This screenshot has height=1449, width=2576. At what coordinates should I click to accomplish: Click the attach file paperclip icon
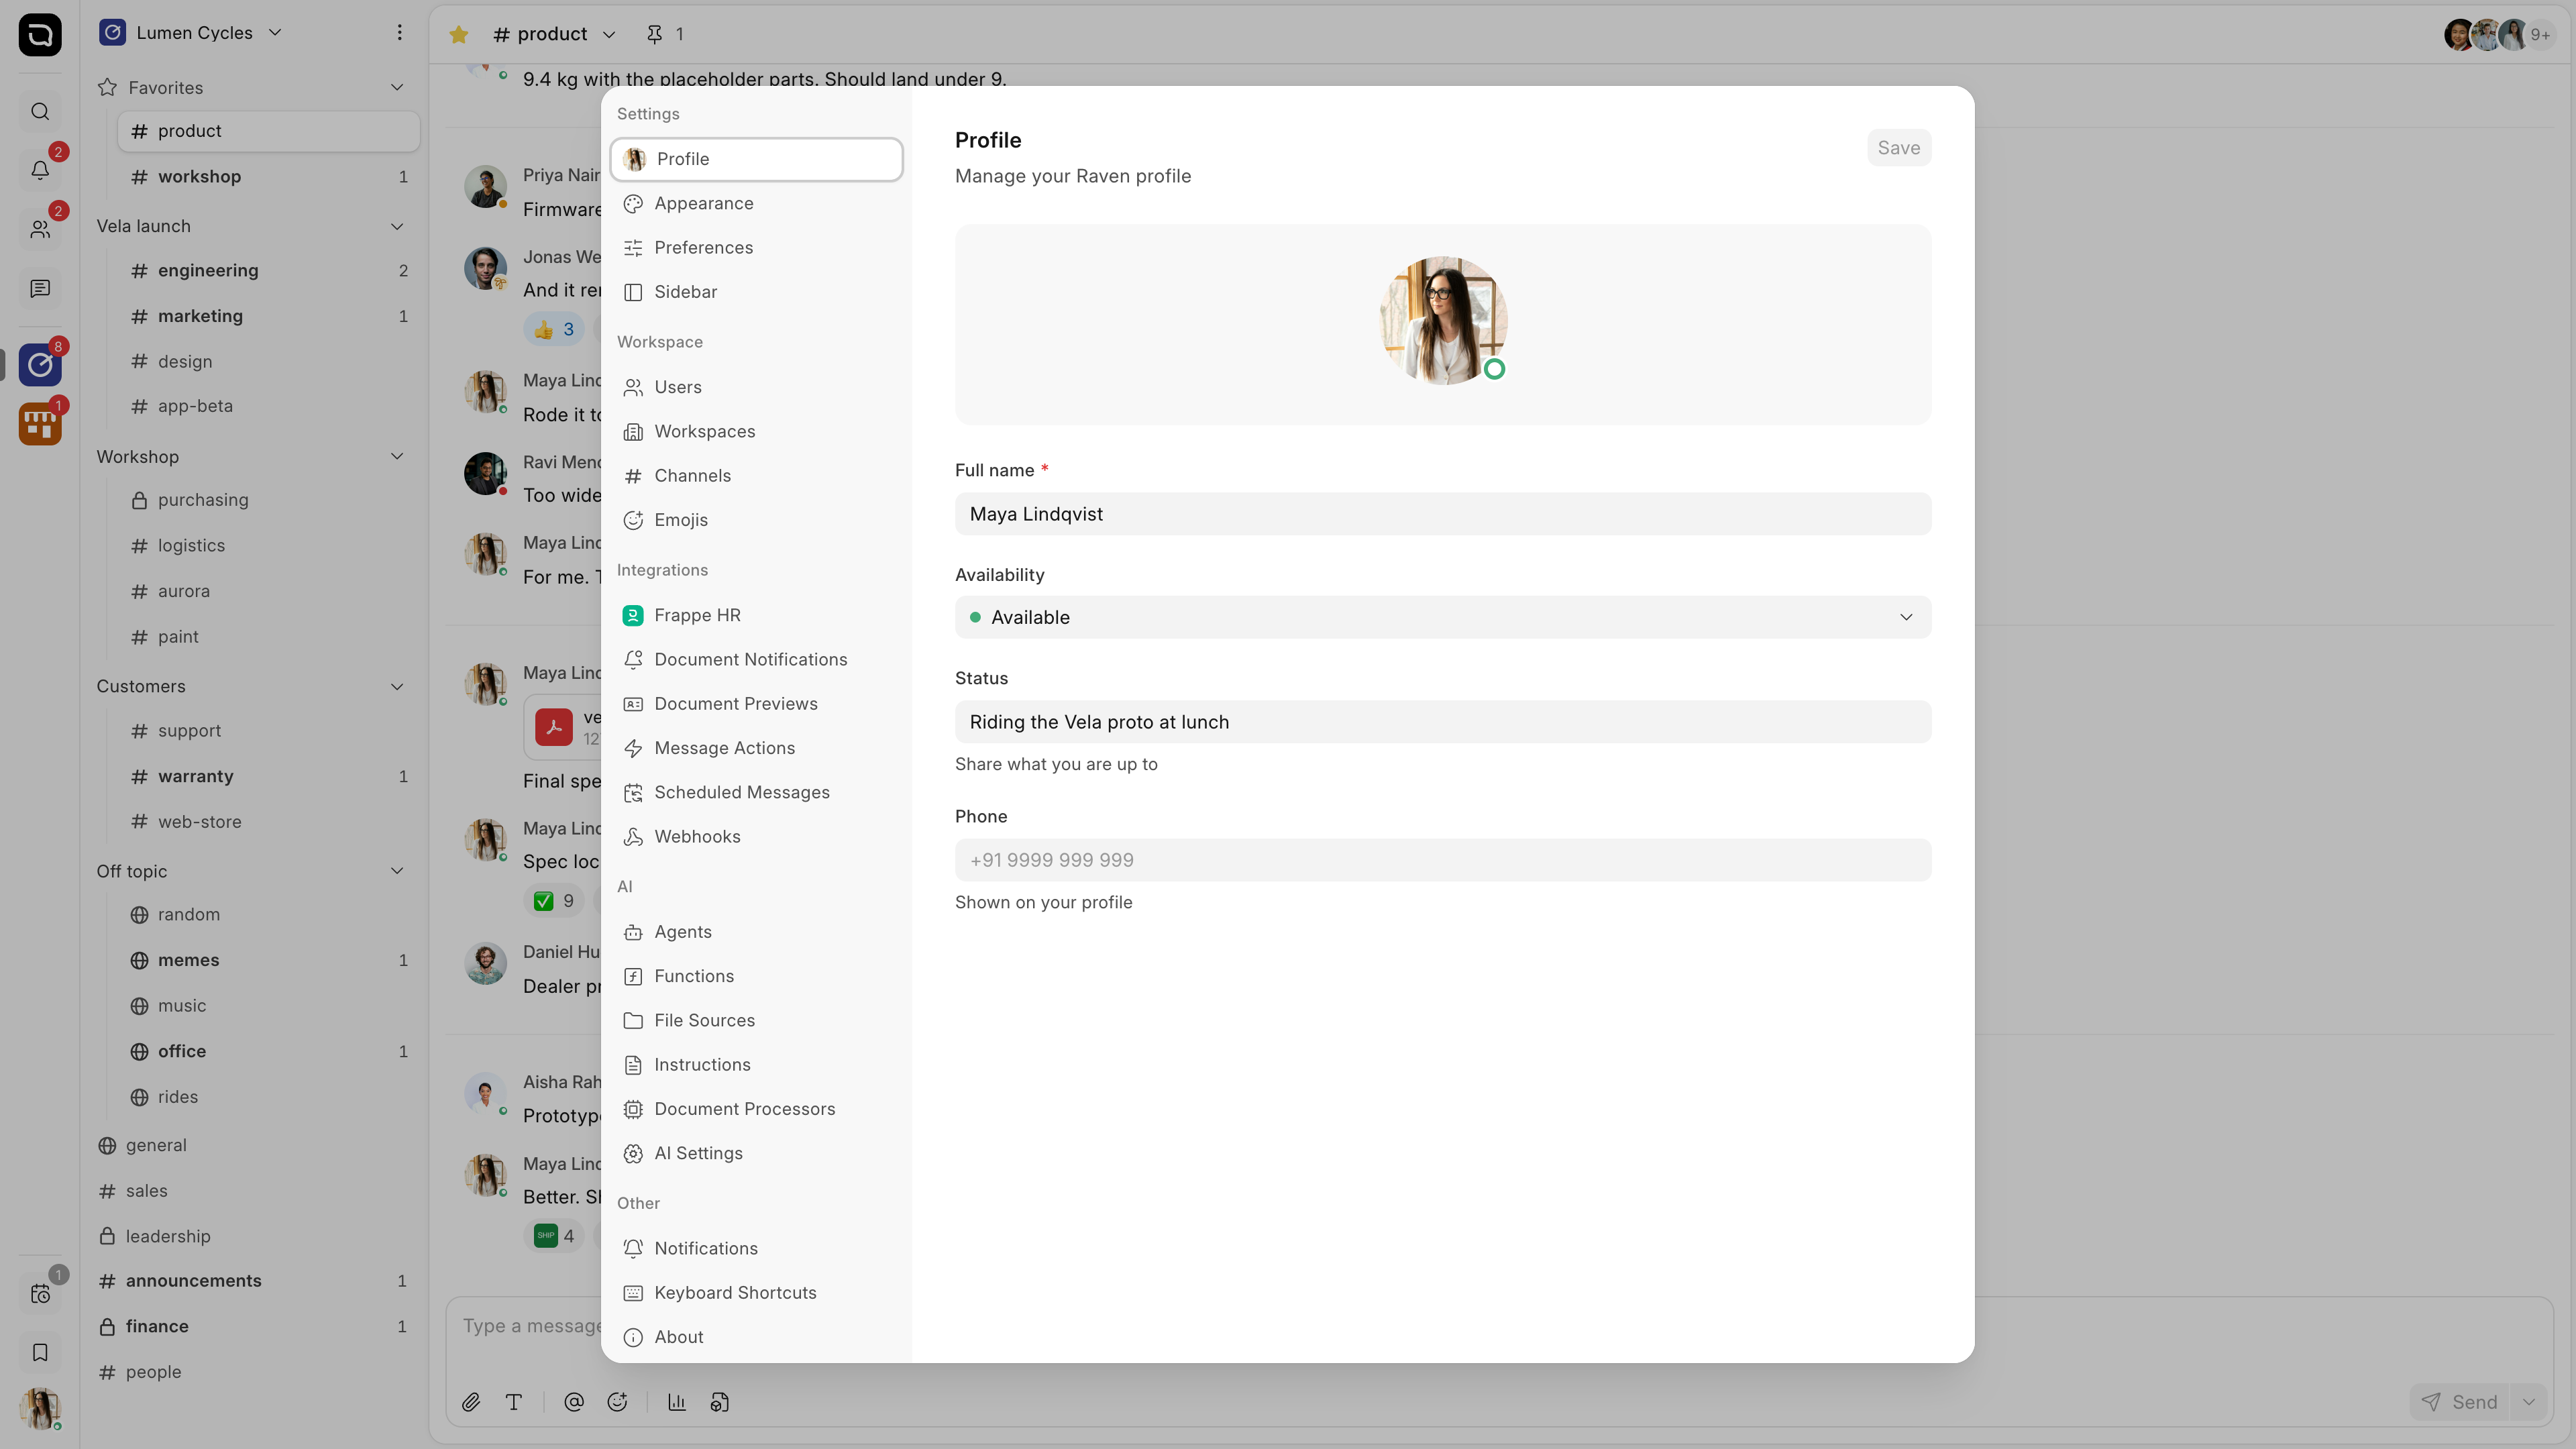pyautogui.click(x=471, y=1402)
